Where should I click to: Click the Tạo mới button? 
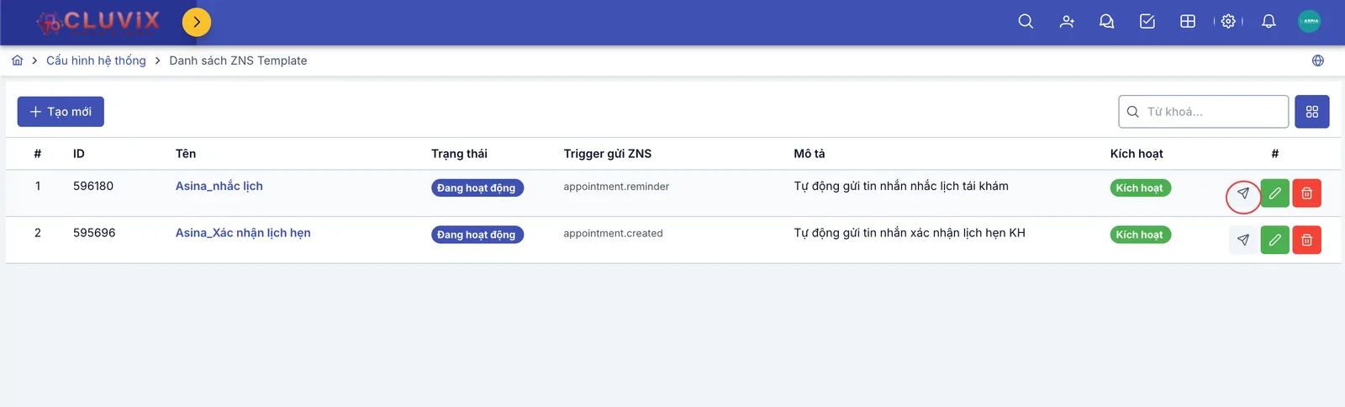(x=61, y=112)
